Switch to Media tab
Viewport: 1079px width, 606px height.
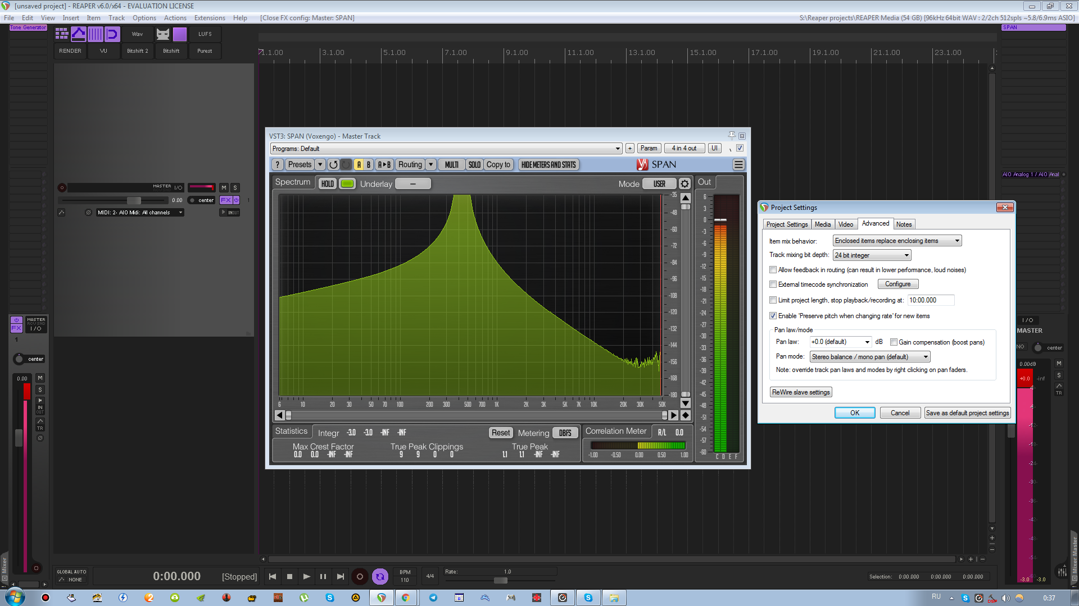point(823,224)
